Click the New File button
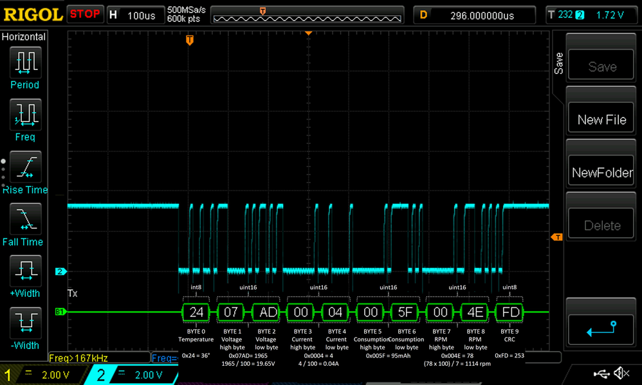Image resolution: width=642 pixels, height=385 pixels. tap(601, 118)
